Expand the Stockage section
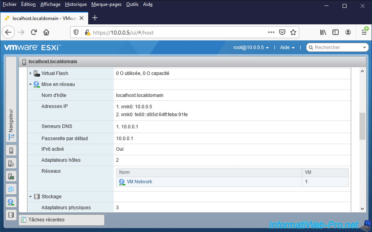 [30, 196]
